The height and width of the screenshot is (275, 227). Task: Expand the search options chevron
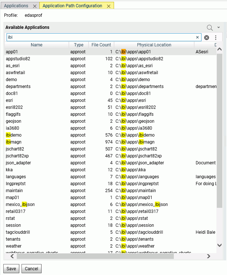pyautogui.click(x=219, y=27)
